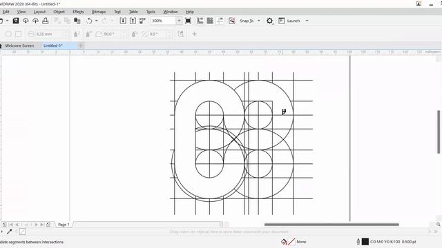Click the eyedropper icon in document palette
Viewport: 442px width, 248px height.
[x=9, y=231]
